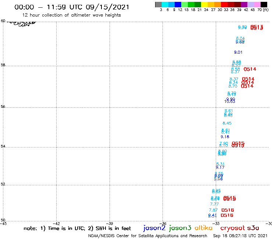The image size is (272, 239).
Task: Click the 10.63 wave height value
Action: 230,101
